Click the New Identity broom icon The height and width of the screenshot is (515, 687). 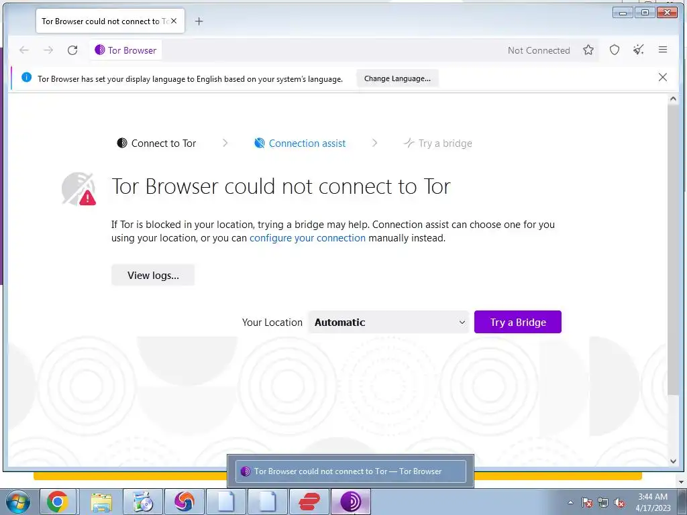(x=639, y=50)
